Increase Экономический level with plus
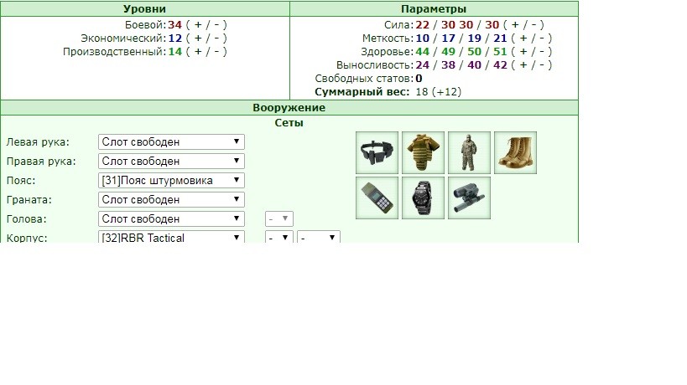 tap(198, 38)
